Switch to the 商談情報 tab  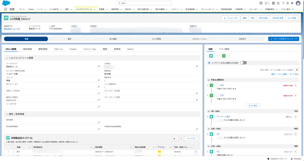click(x=27, y=49)
